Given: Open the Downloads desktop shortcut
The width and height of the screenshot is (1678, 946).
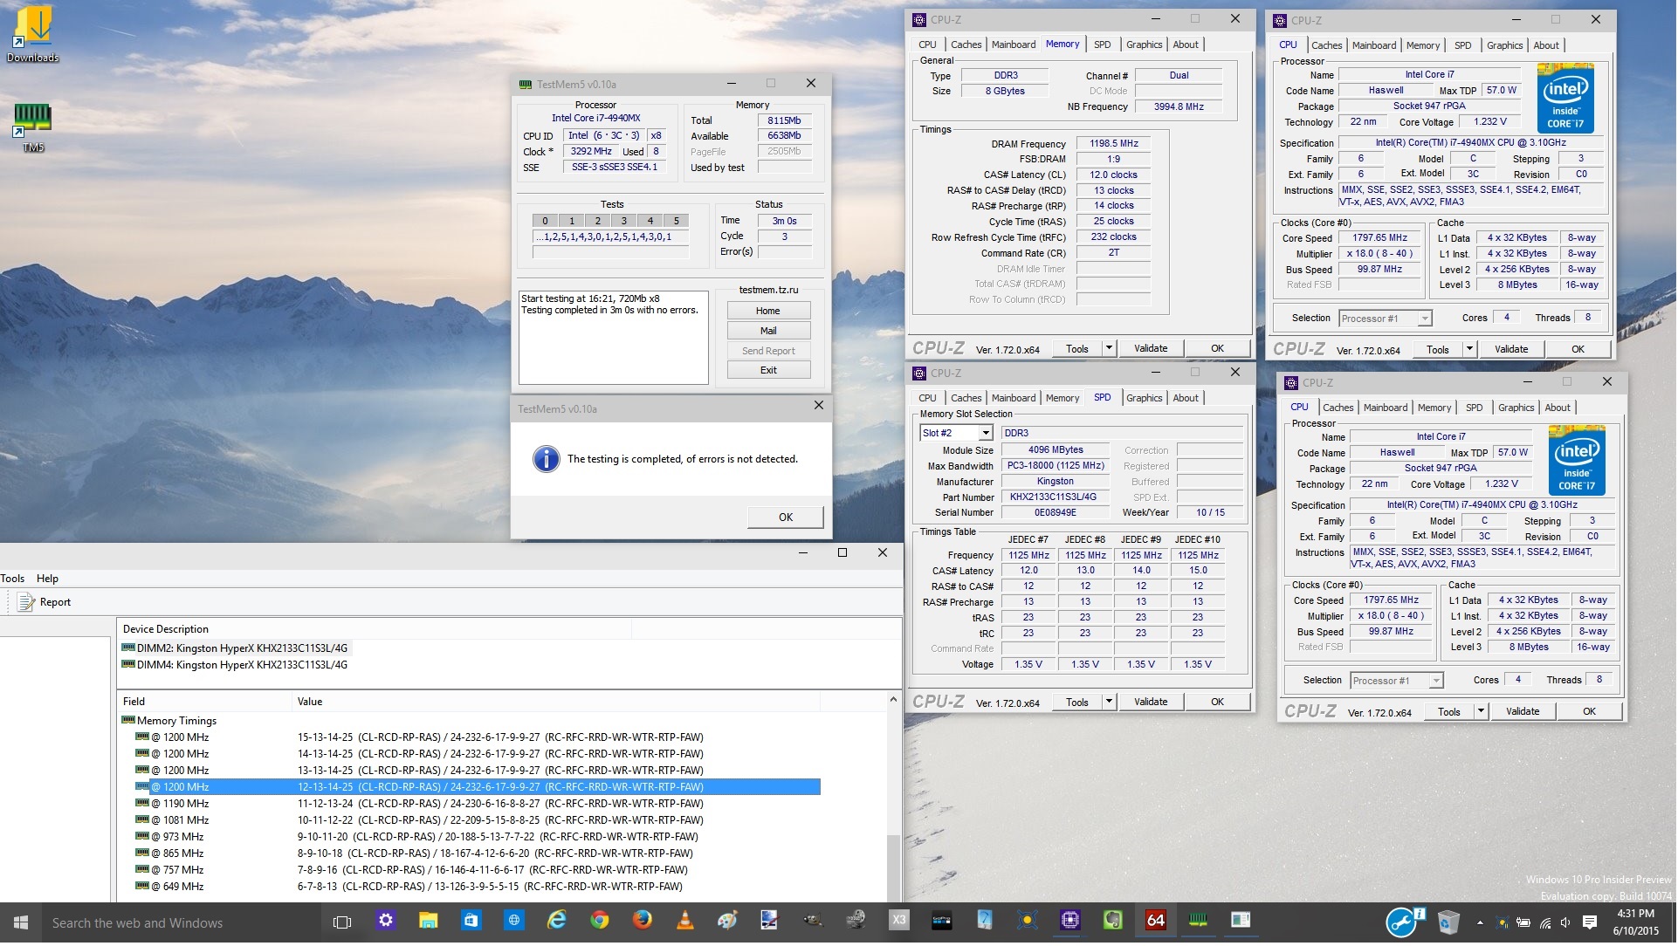Looking at the screenshot, I should click(x=32, y=34).
